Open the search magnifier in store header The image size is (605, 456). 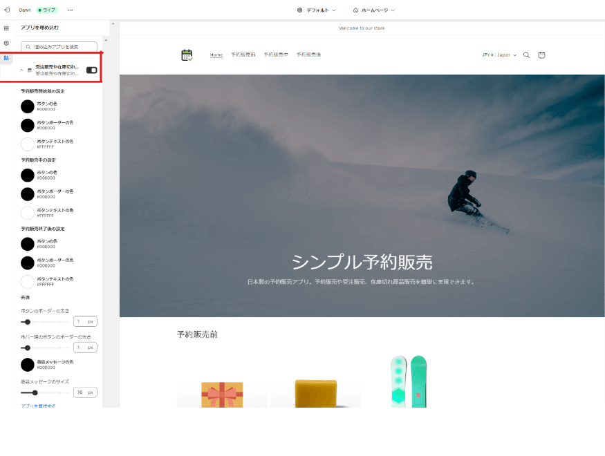[x=526, y=55]
